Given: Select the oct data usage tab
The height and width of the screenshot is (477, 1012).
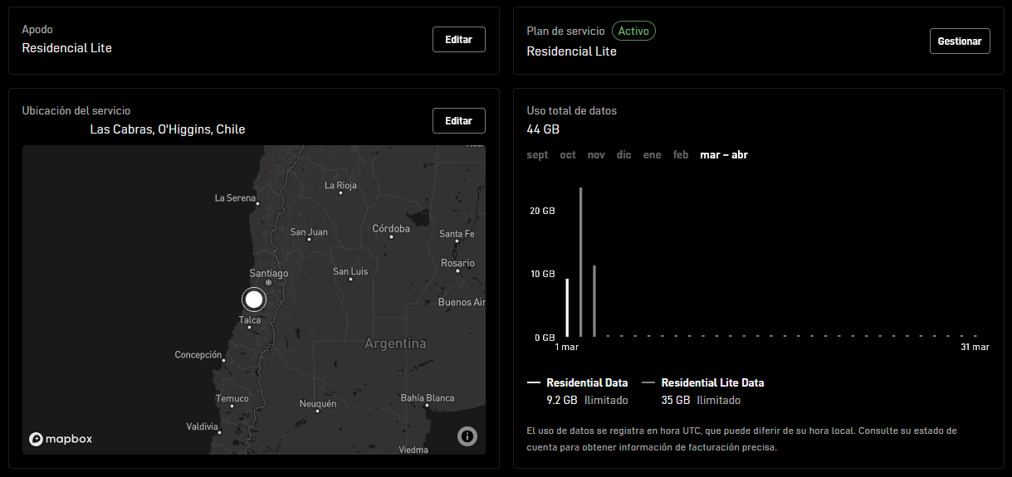Looking at the screenshot, I should click(568, 155).
